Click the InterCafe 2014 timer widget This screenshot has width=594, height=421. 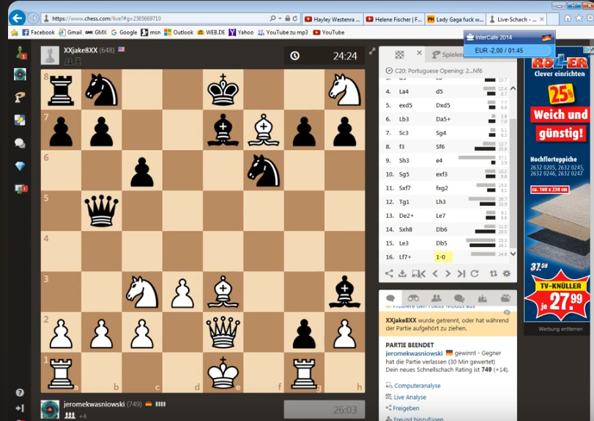point(510,44)
